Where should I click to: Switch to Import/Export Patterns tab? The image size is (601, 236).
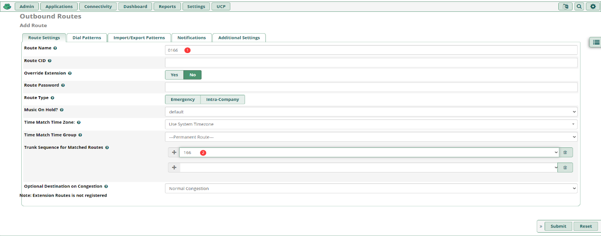click(139, 38)
